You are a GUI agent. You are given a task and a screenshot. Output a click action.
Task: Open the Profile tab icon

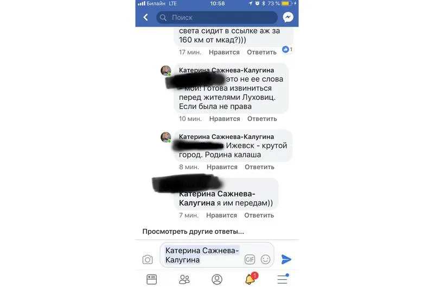[217, 279]
